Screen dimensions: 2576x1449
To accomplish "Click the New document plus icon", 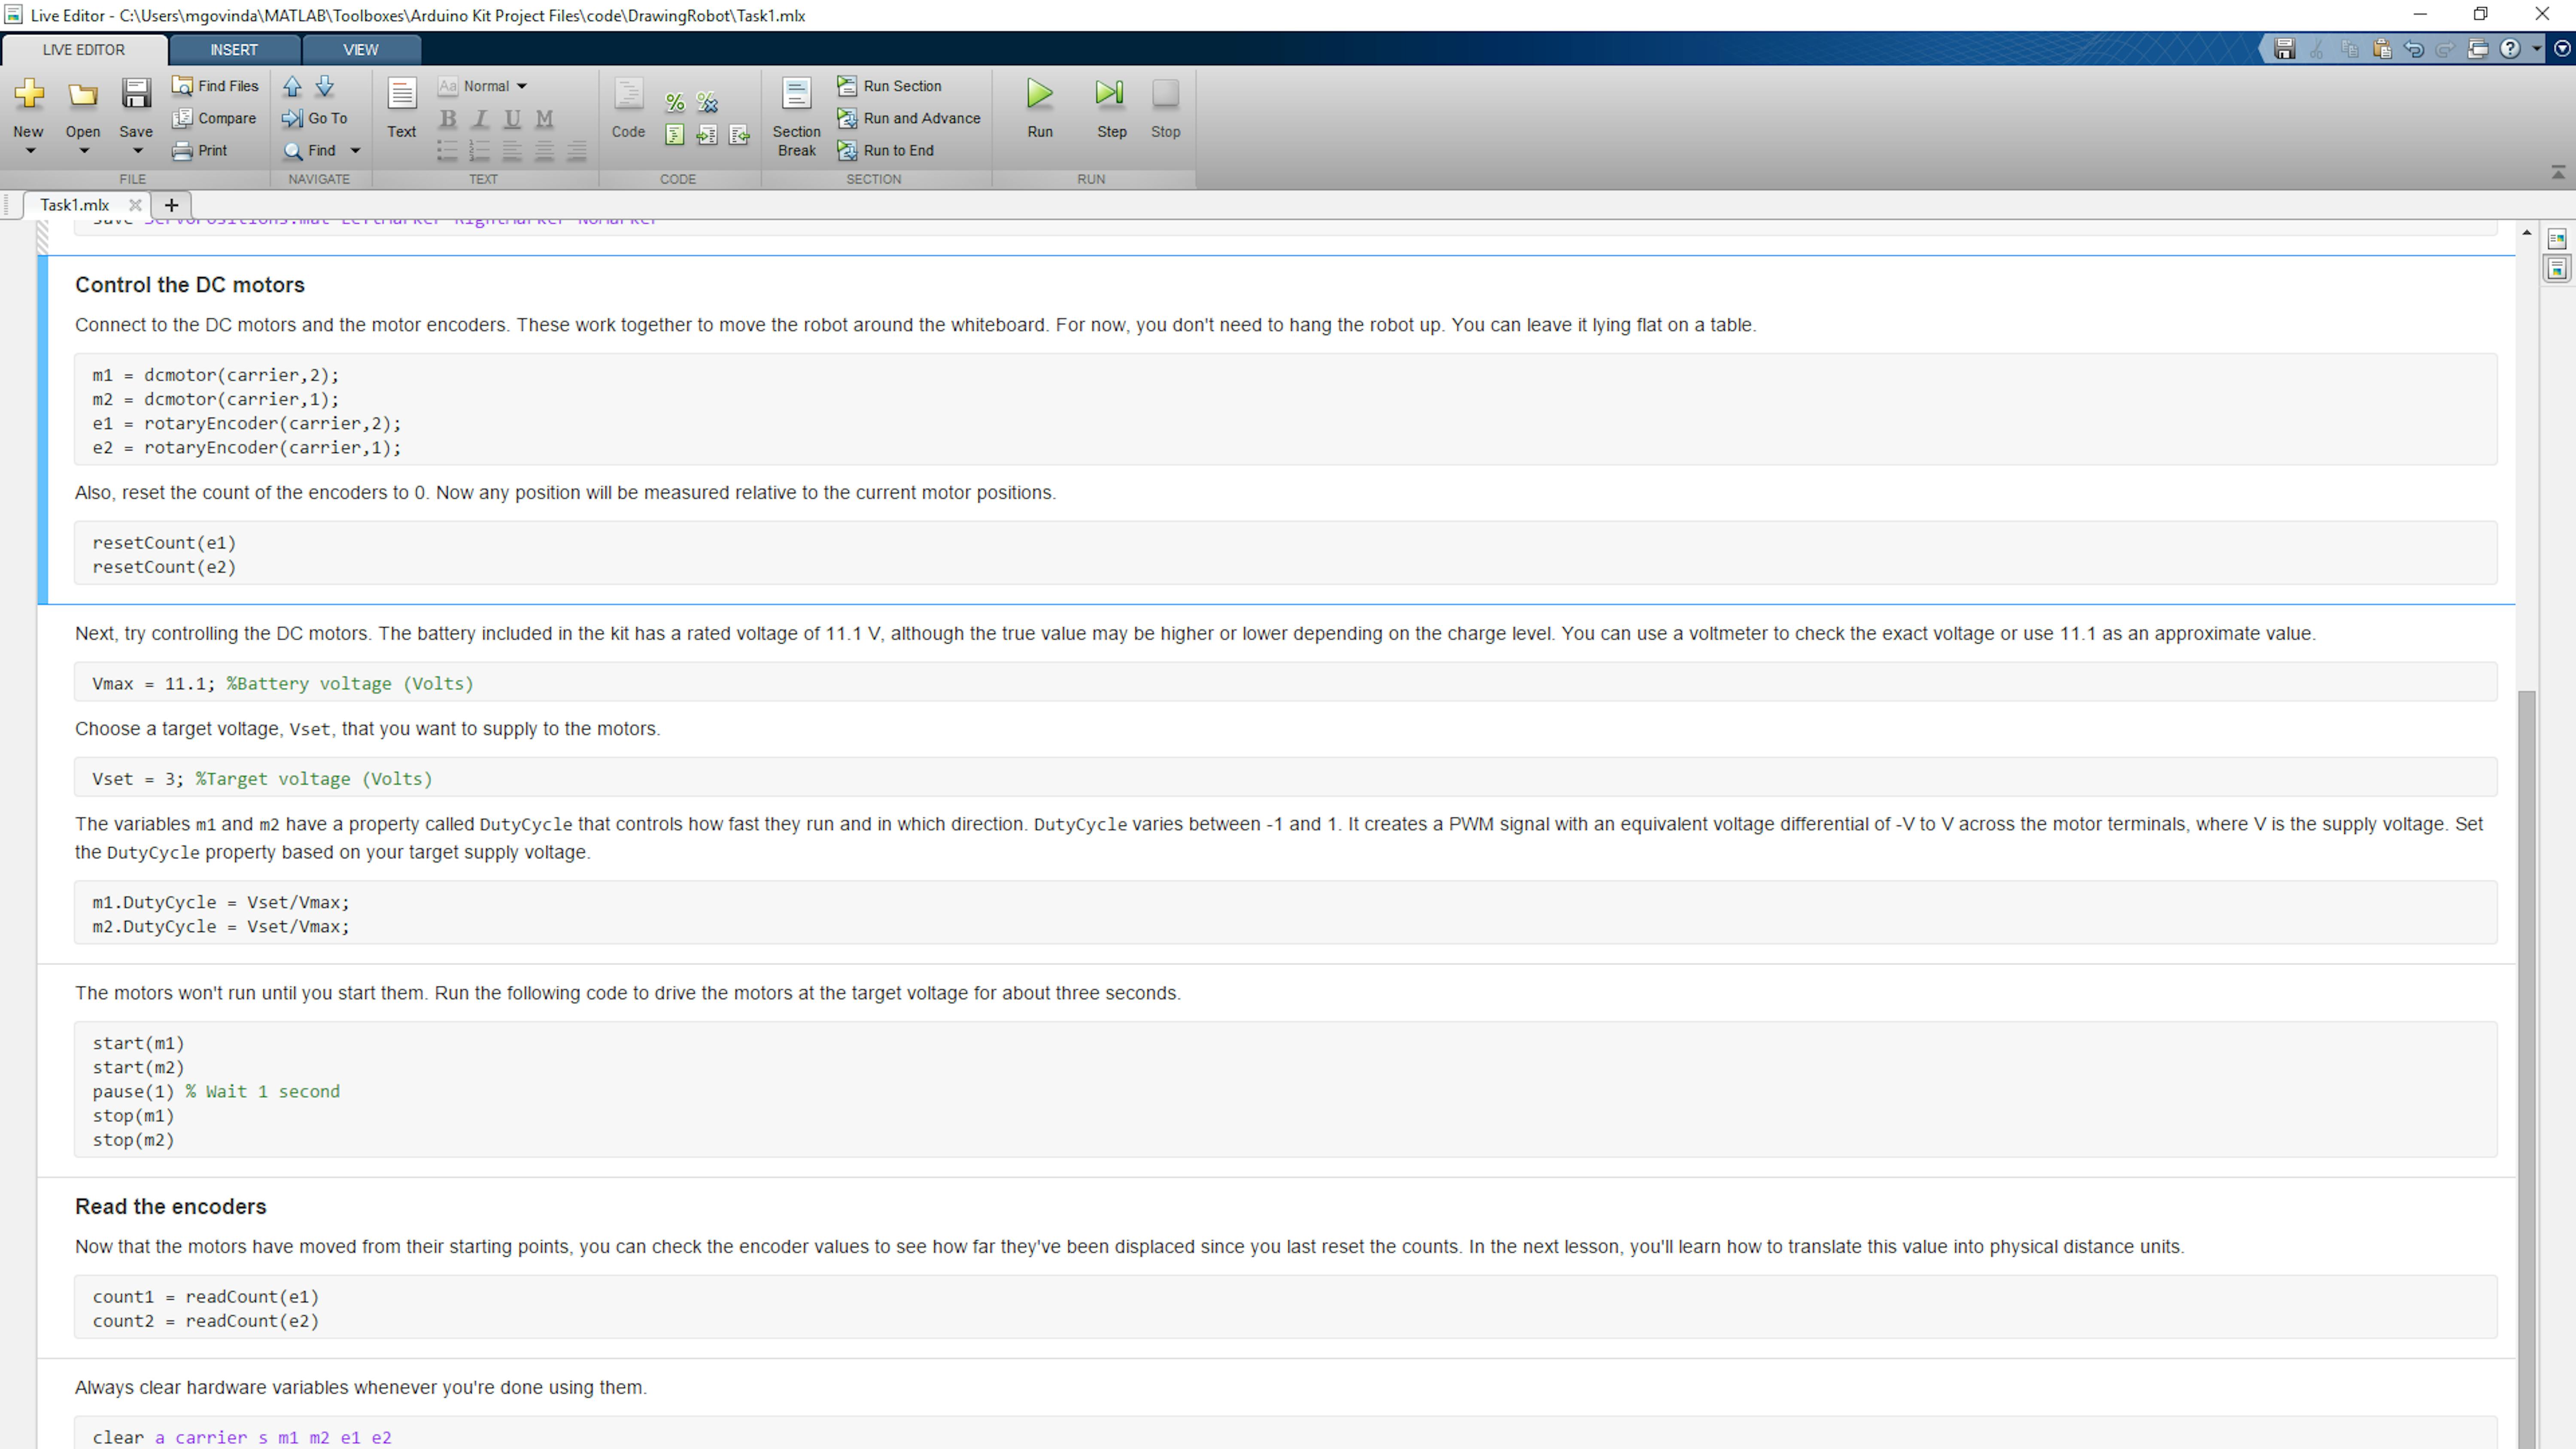I will (29, 94).
